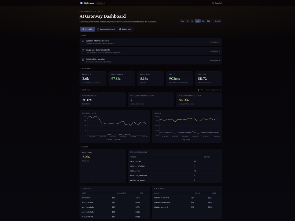Click the green LIVE status dot

198,90
